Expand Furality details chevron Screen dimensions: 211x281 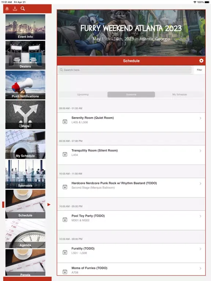pos(200,249)
